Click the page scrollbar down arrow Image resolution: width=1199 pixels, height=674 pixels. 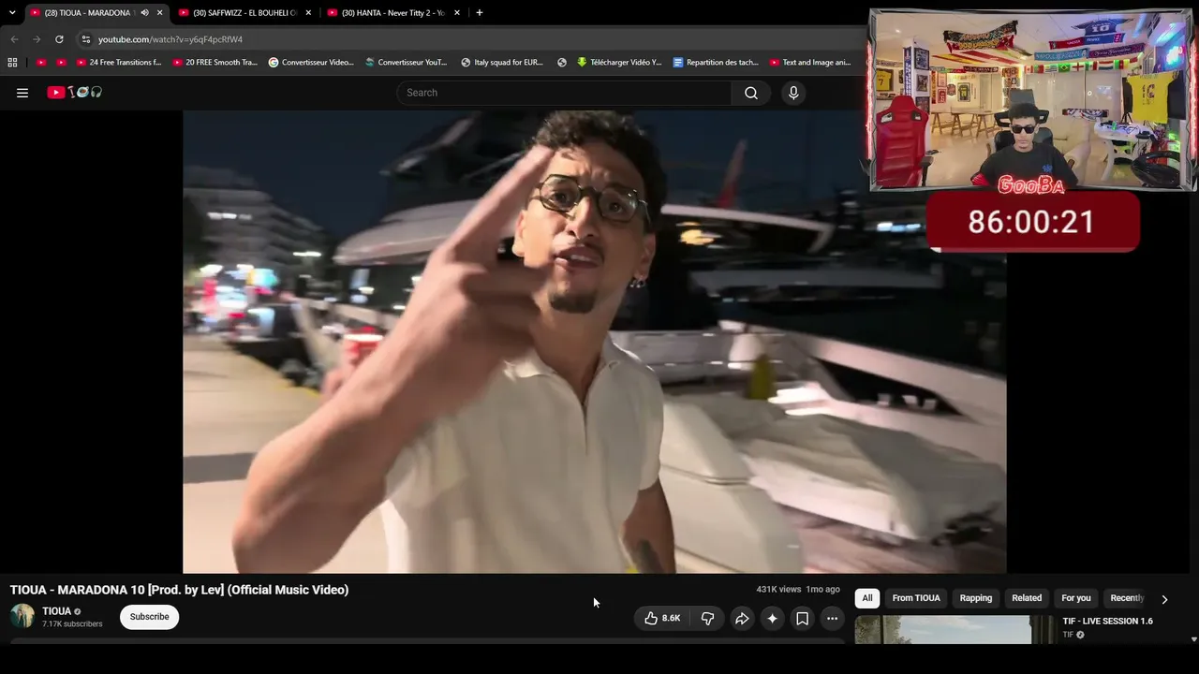coord(1193,639)
